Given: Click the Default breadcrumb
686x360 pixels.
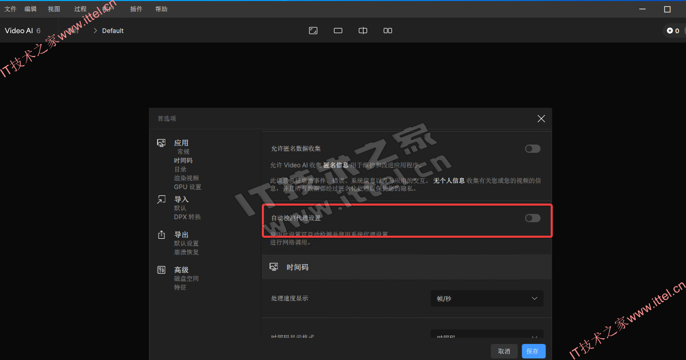Looking at the screenshot, I should pos(113,31).
